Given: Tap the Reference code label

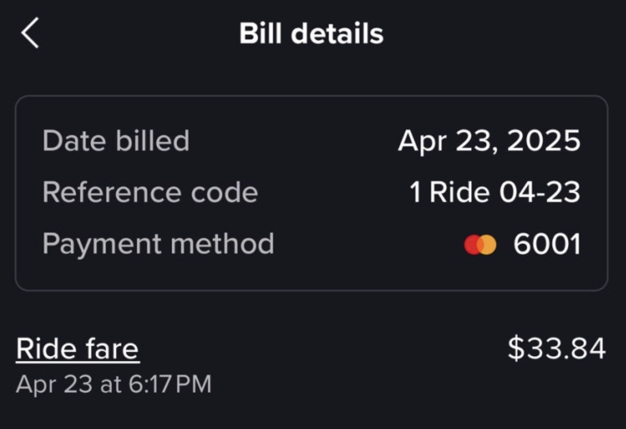Looking at the screenshot, I should (x=150, y=192).
